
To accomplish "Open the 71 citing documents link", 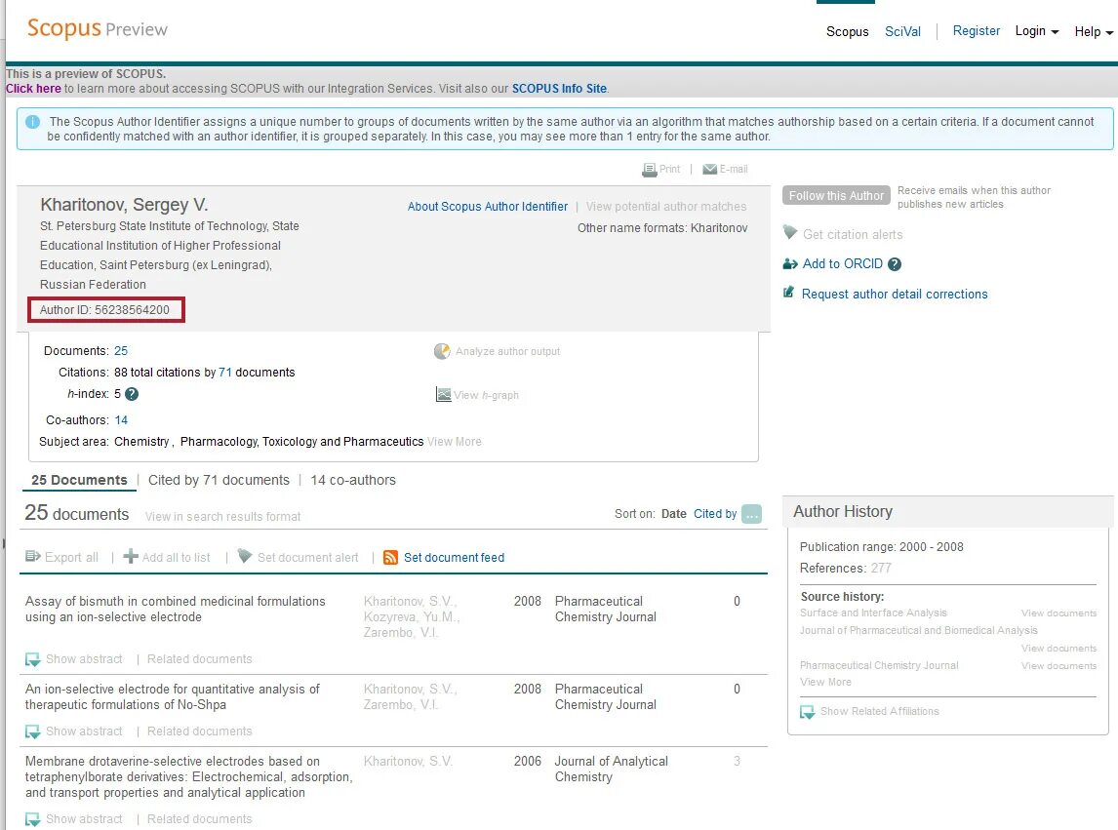I will (x=224, y=373).
